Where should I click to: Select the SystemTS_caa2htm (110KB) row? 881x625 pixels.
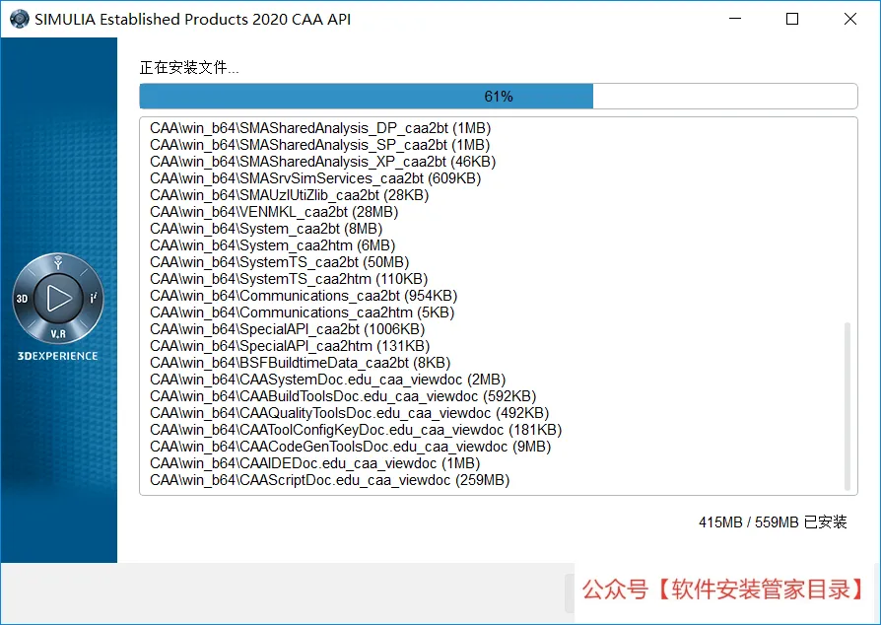tap(289, 279)
